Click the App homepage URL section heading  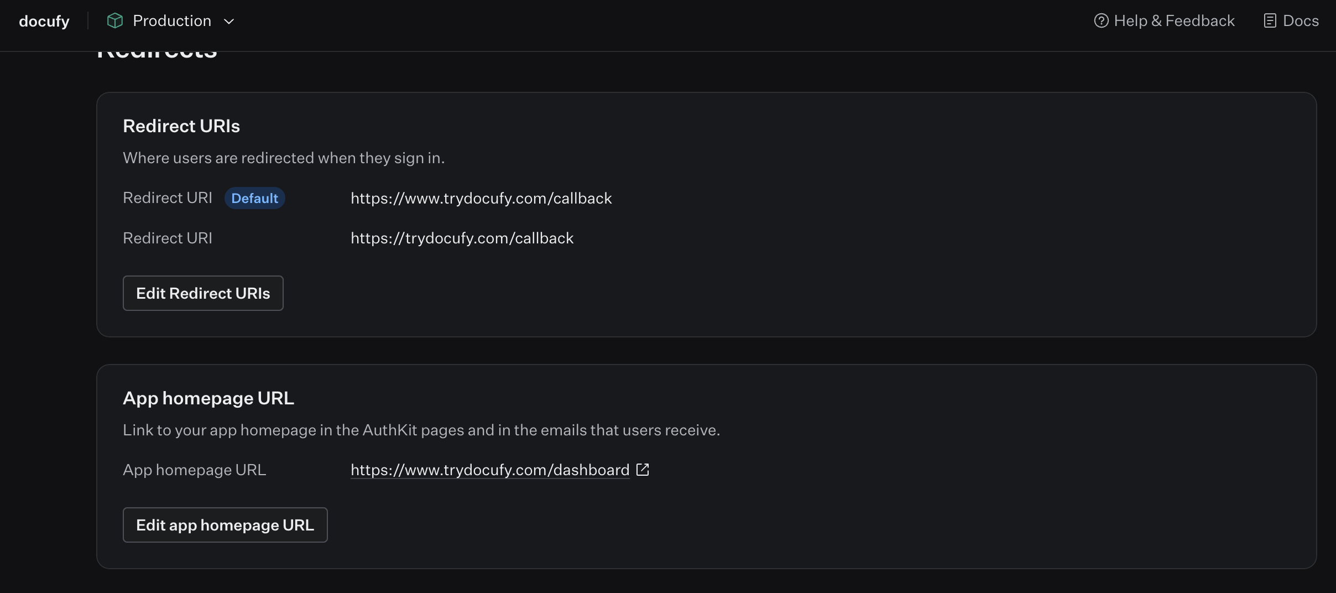tap(208, 398)
